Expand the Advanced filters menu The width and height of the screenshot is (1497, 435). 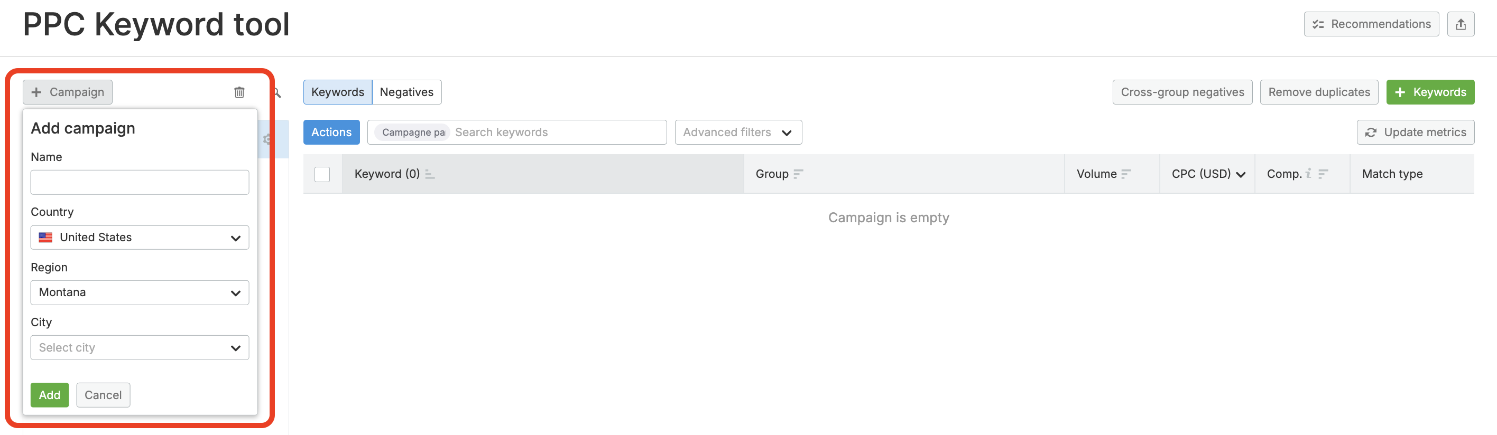[x=738, y=132]
